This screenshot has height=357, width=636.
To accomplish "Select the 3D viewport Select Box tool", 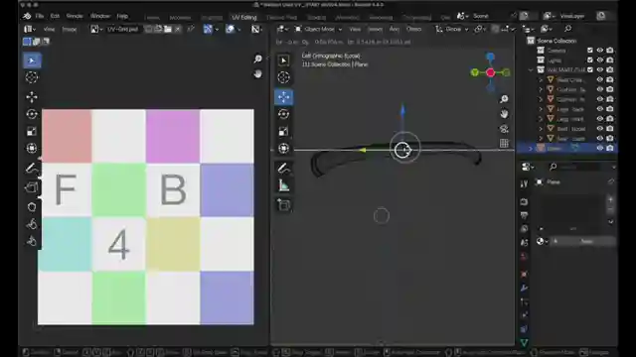I will pos(283,60).
